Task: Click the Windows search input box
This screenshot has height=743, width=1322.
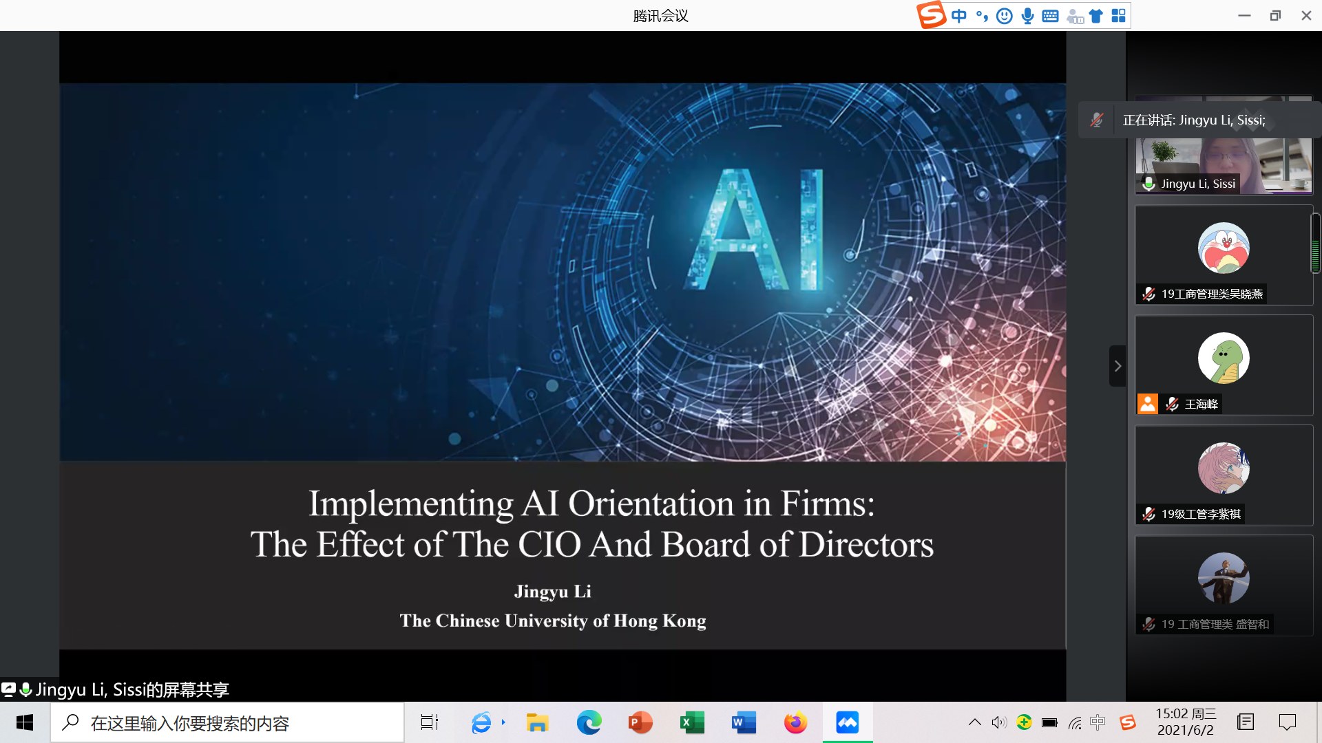Action: coord(227,723)
